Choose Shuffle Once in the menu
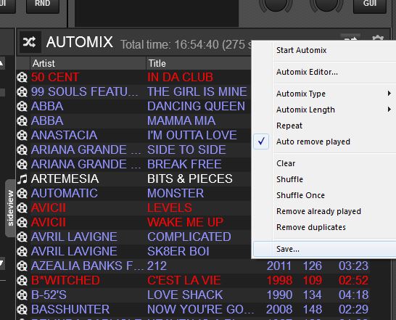The width and height of the screenshot is (396, 320). tap(300, 195)
